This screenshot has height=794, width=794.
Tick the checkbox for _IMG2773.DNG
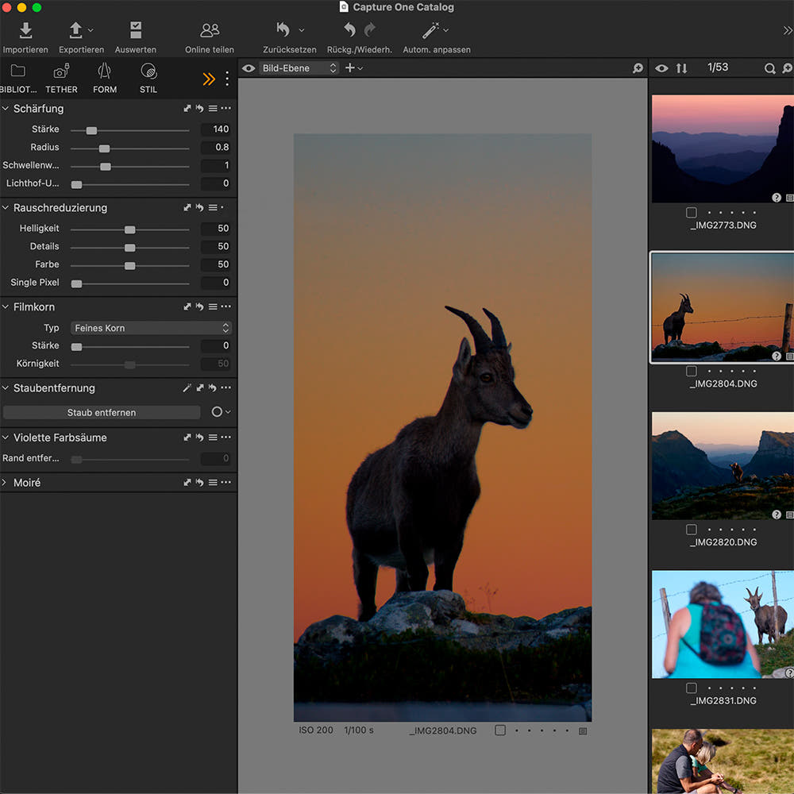tap(692, 213)
